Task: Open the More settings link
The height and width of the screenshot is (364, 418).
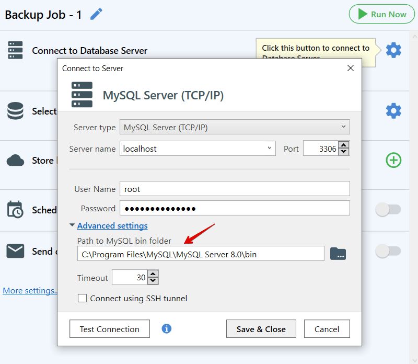Action: [30, 290]
